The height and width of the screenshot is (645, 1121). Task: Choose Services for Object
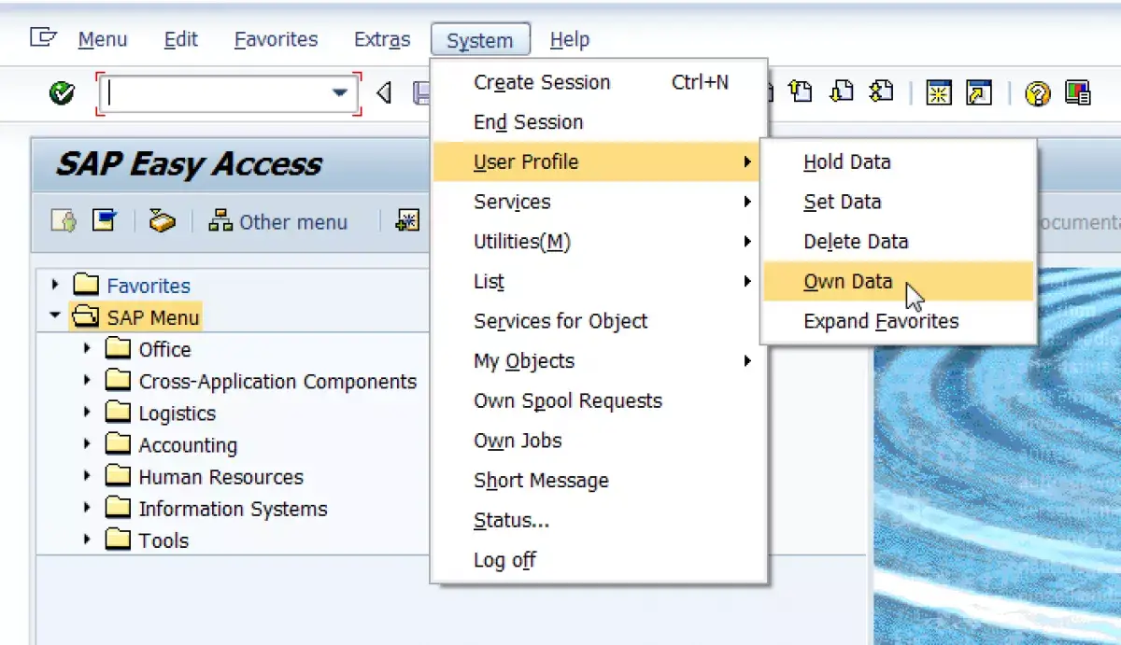599,321
